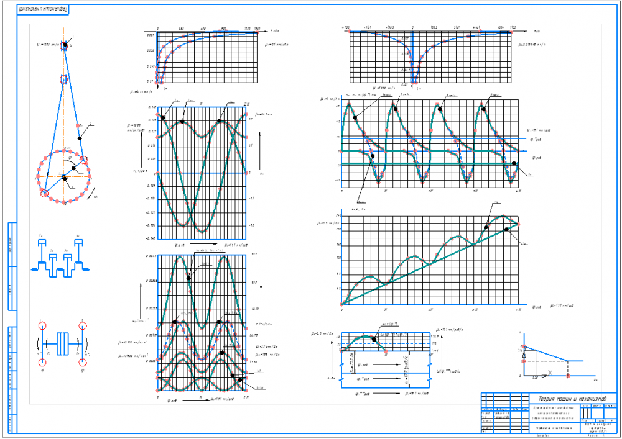Click the crank circle's center pivot point
Viewport: 622px width, 439px height.
(x=63, y=176)
